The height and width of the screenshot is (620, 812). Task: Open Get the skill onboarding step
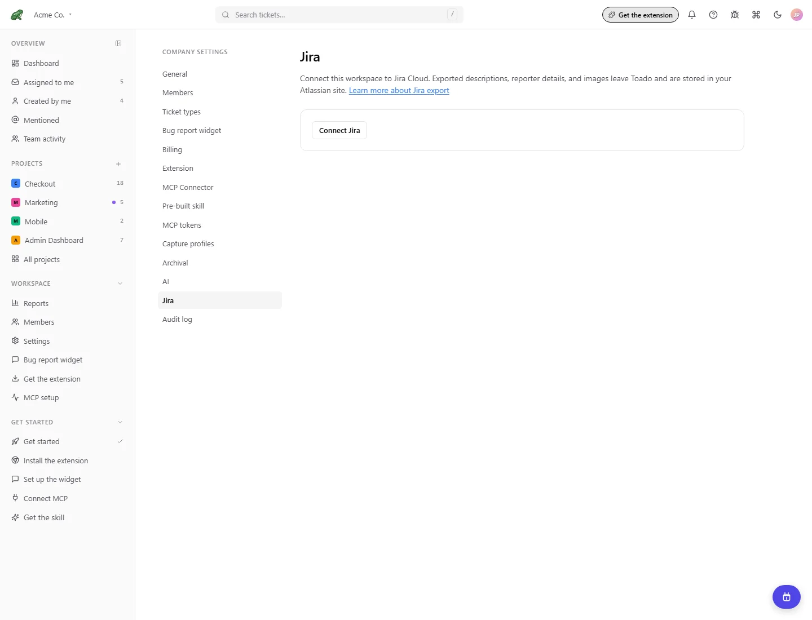(68, 517)
